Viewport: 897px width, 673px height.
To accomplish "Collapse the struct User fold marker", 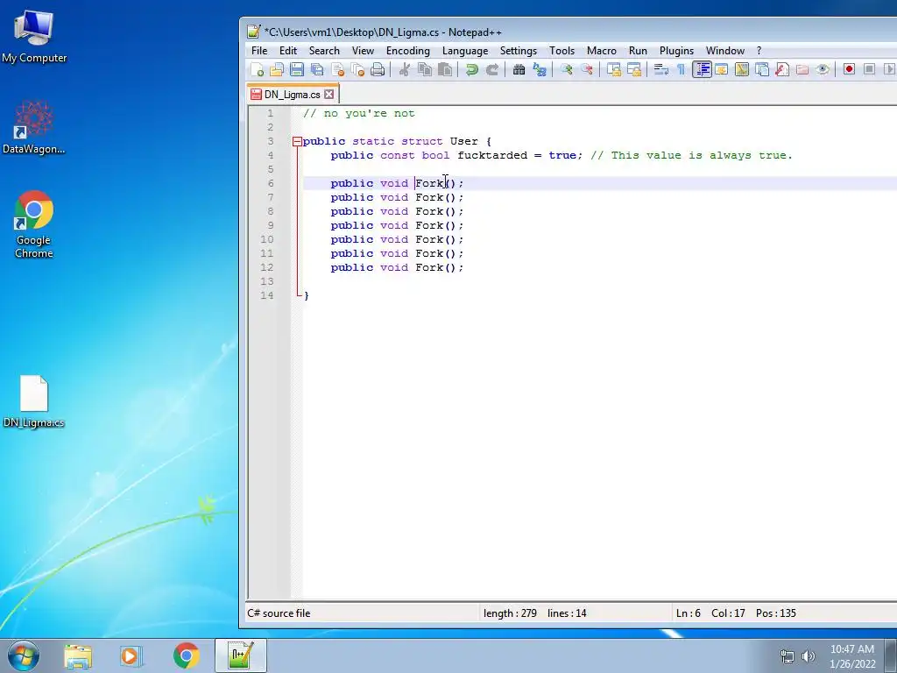I will 297,141.
